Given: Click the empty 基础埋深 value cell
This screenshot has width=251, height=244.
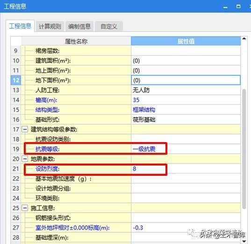Looking at the screenshot, I should click(x=186, y=237).
